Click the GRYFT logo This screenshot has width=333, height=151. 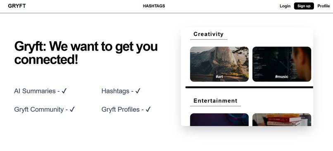(17, 6)
